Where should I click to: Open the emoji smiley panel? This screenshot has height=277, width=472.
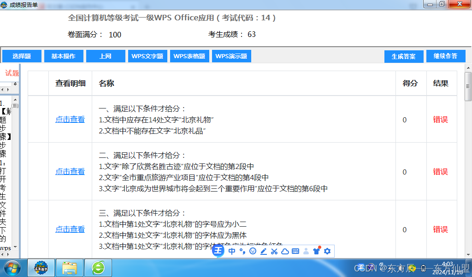click(253, 251)
